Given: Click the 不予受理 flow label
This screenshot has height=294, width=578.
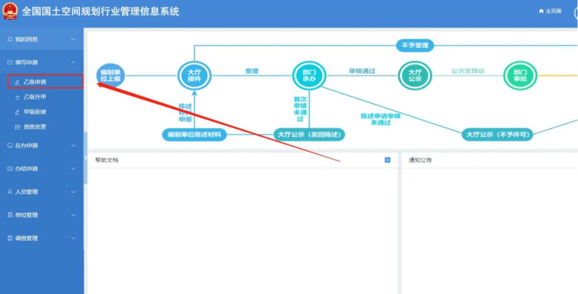Looking at the screenshot, I should pos(415,46).
